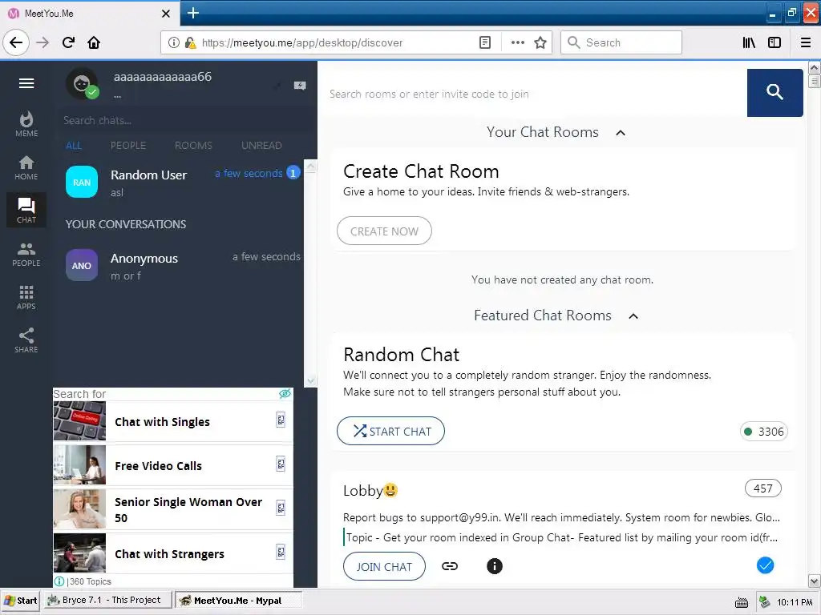Open the Random User conversation
The width and height of the screenshot is (821, 615).
[x=178, y=183]
